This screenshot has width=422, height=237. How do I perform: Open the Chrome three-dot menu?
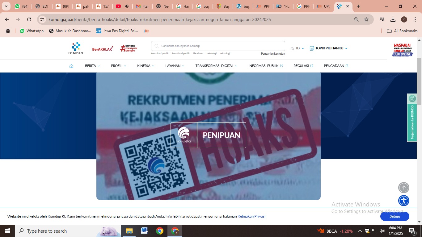coord(415,19)
